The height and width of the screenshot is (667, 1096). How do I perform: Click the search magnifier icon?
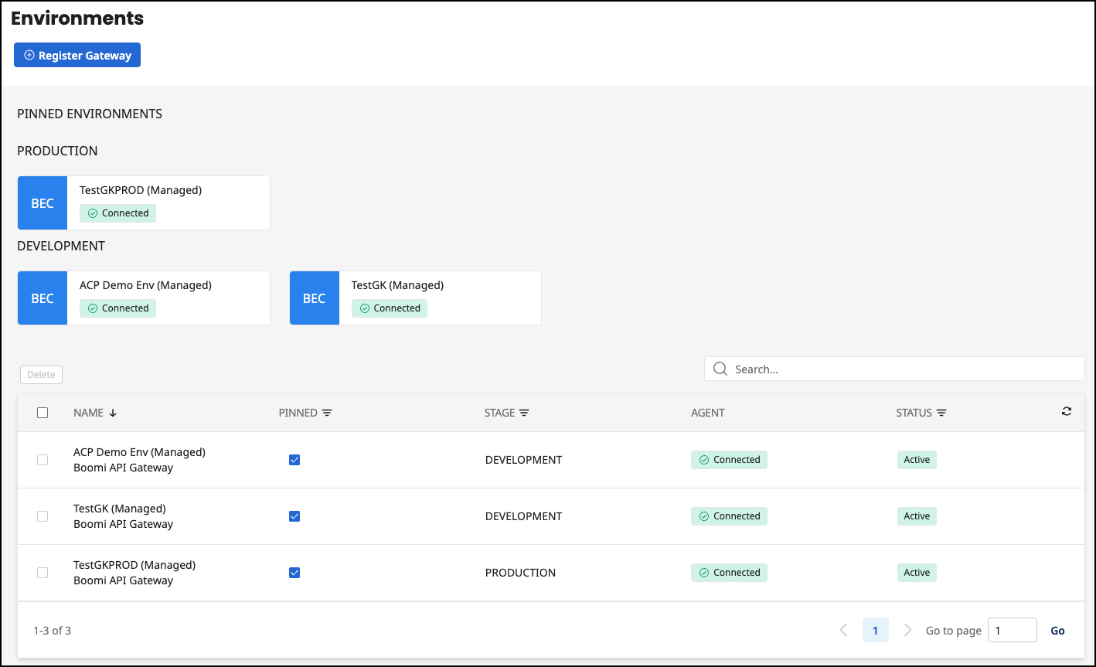[x=720, y=369]
